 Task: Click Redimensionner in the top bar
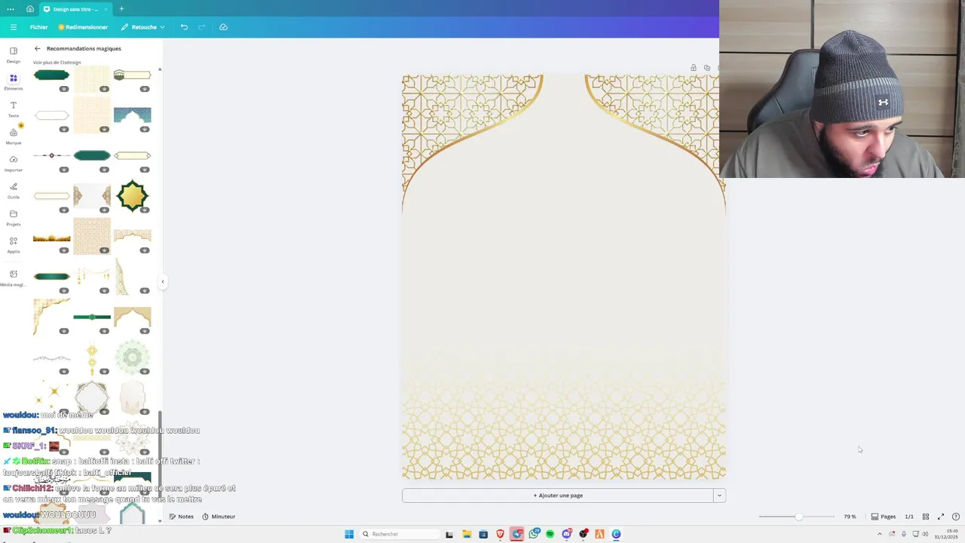tap(83, 27)
